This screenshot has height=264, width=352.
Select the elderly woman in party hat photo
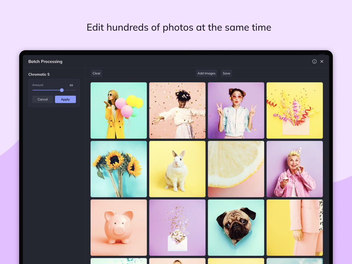point(295,169)
